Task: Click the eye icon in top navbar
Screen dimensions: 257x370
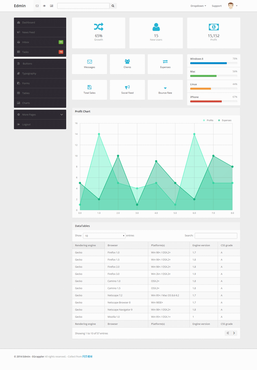Action: tap(44, 6)
